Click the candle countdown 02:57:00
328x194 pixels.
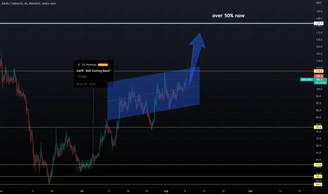pyautogui.click(x=321, y=83)
